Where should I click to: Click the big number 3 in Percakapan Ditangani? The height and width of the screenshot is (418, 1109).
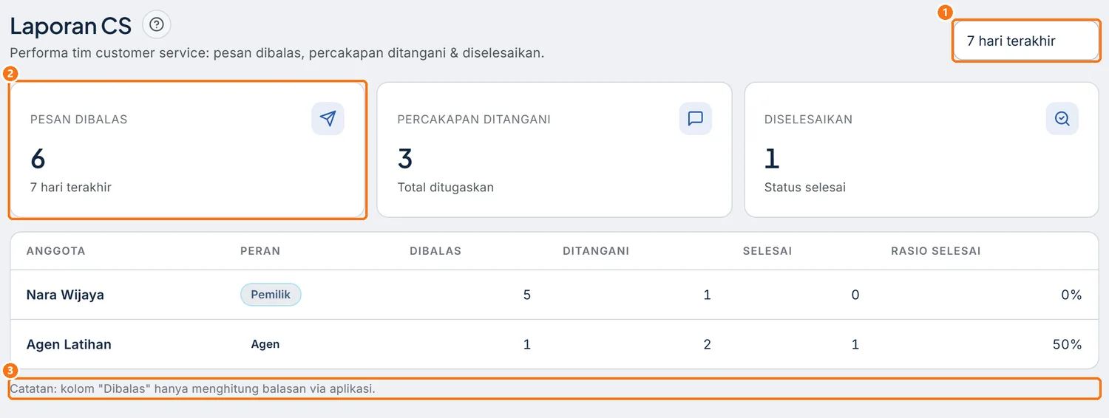coord(405,158)
